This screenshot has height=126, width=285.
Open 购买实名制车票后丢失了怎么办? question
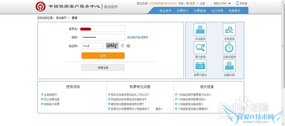coord(130,95)
